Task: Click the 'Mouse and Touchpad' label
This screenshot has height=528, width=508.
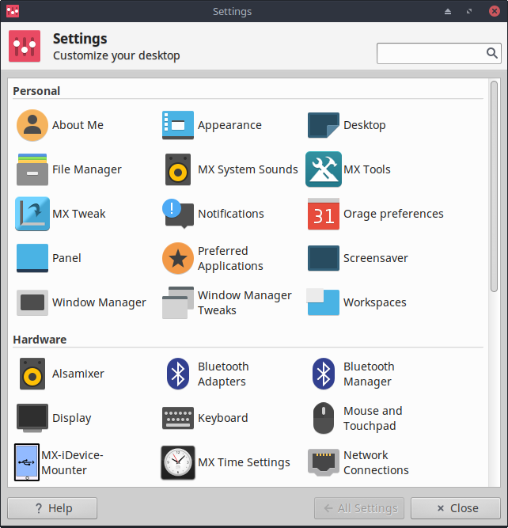Action: (373, 418)
